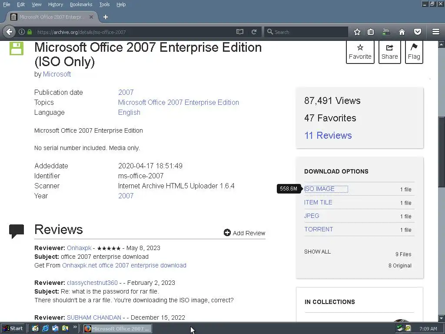Click the ITEM TILE download option
Screen dimensions: 445x334
[318, 202]
